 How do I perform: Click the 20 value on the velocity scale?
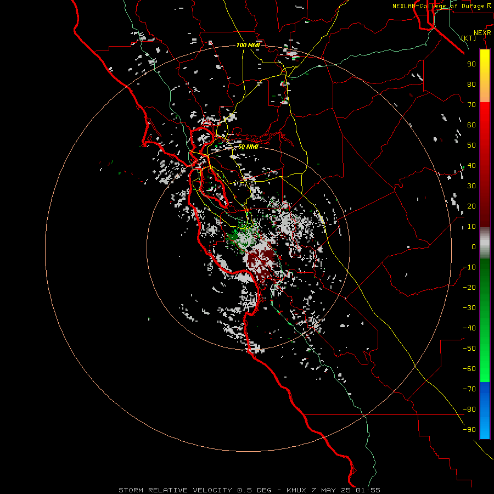(x=471, y=206)
